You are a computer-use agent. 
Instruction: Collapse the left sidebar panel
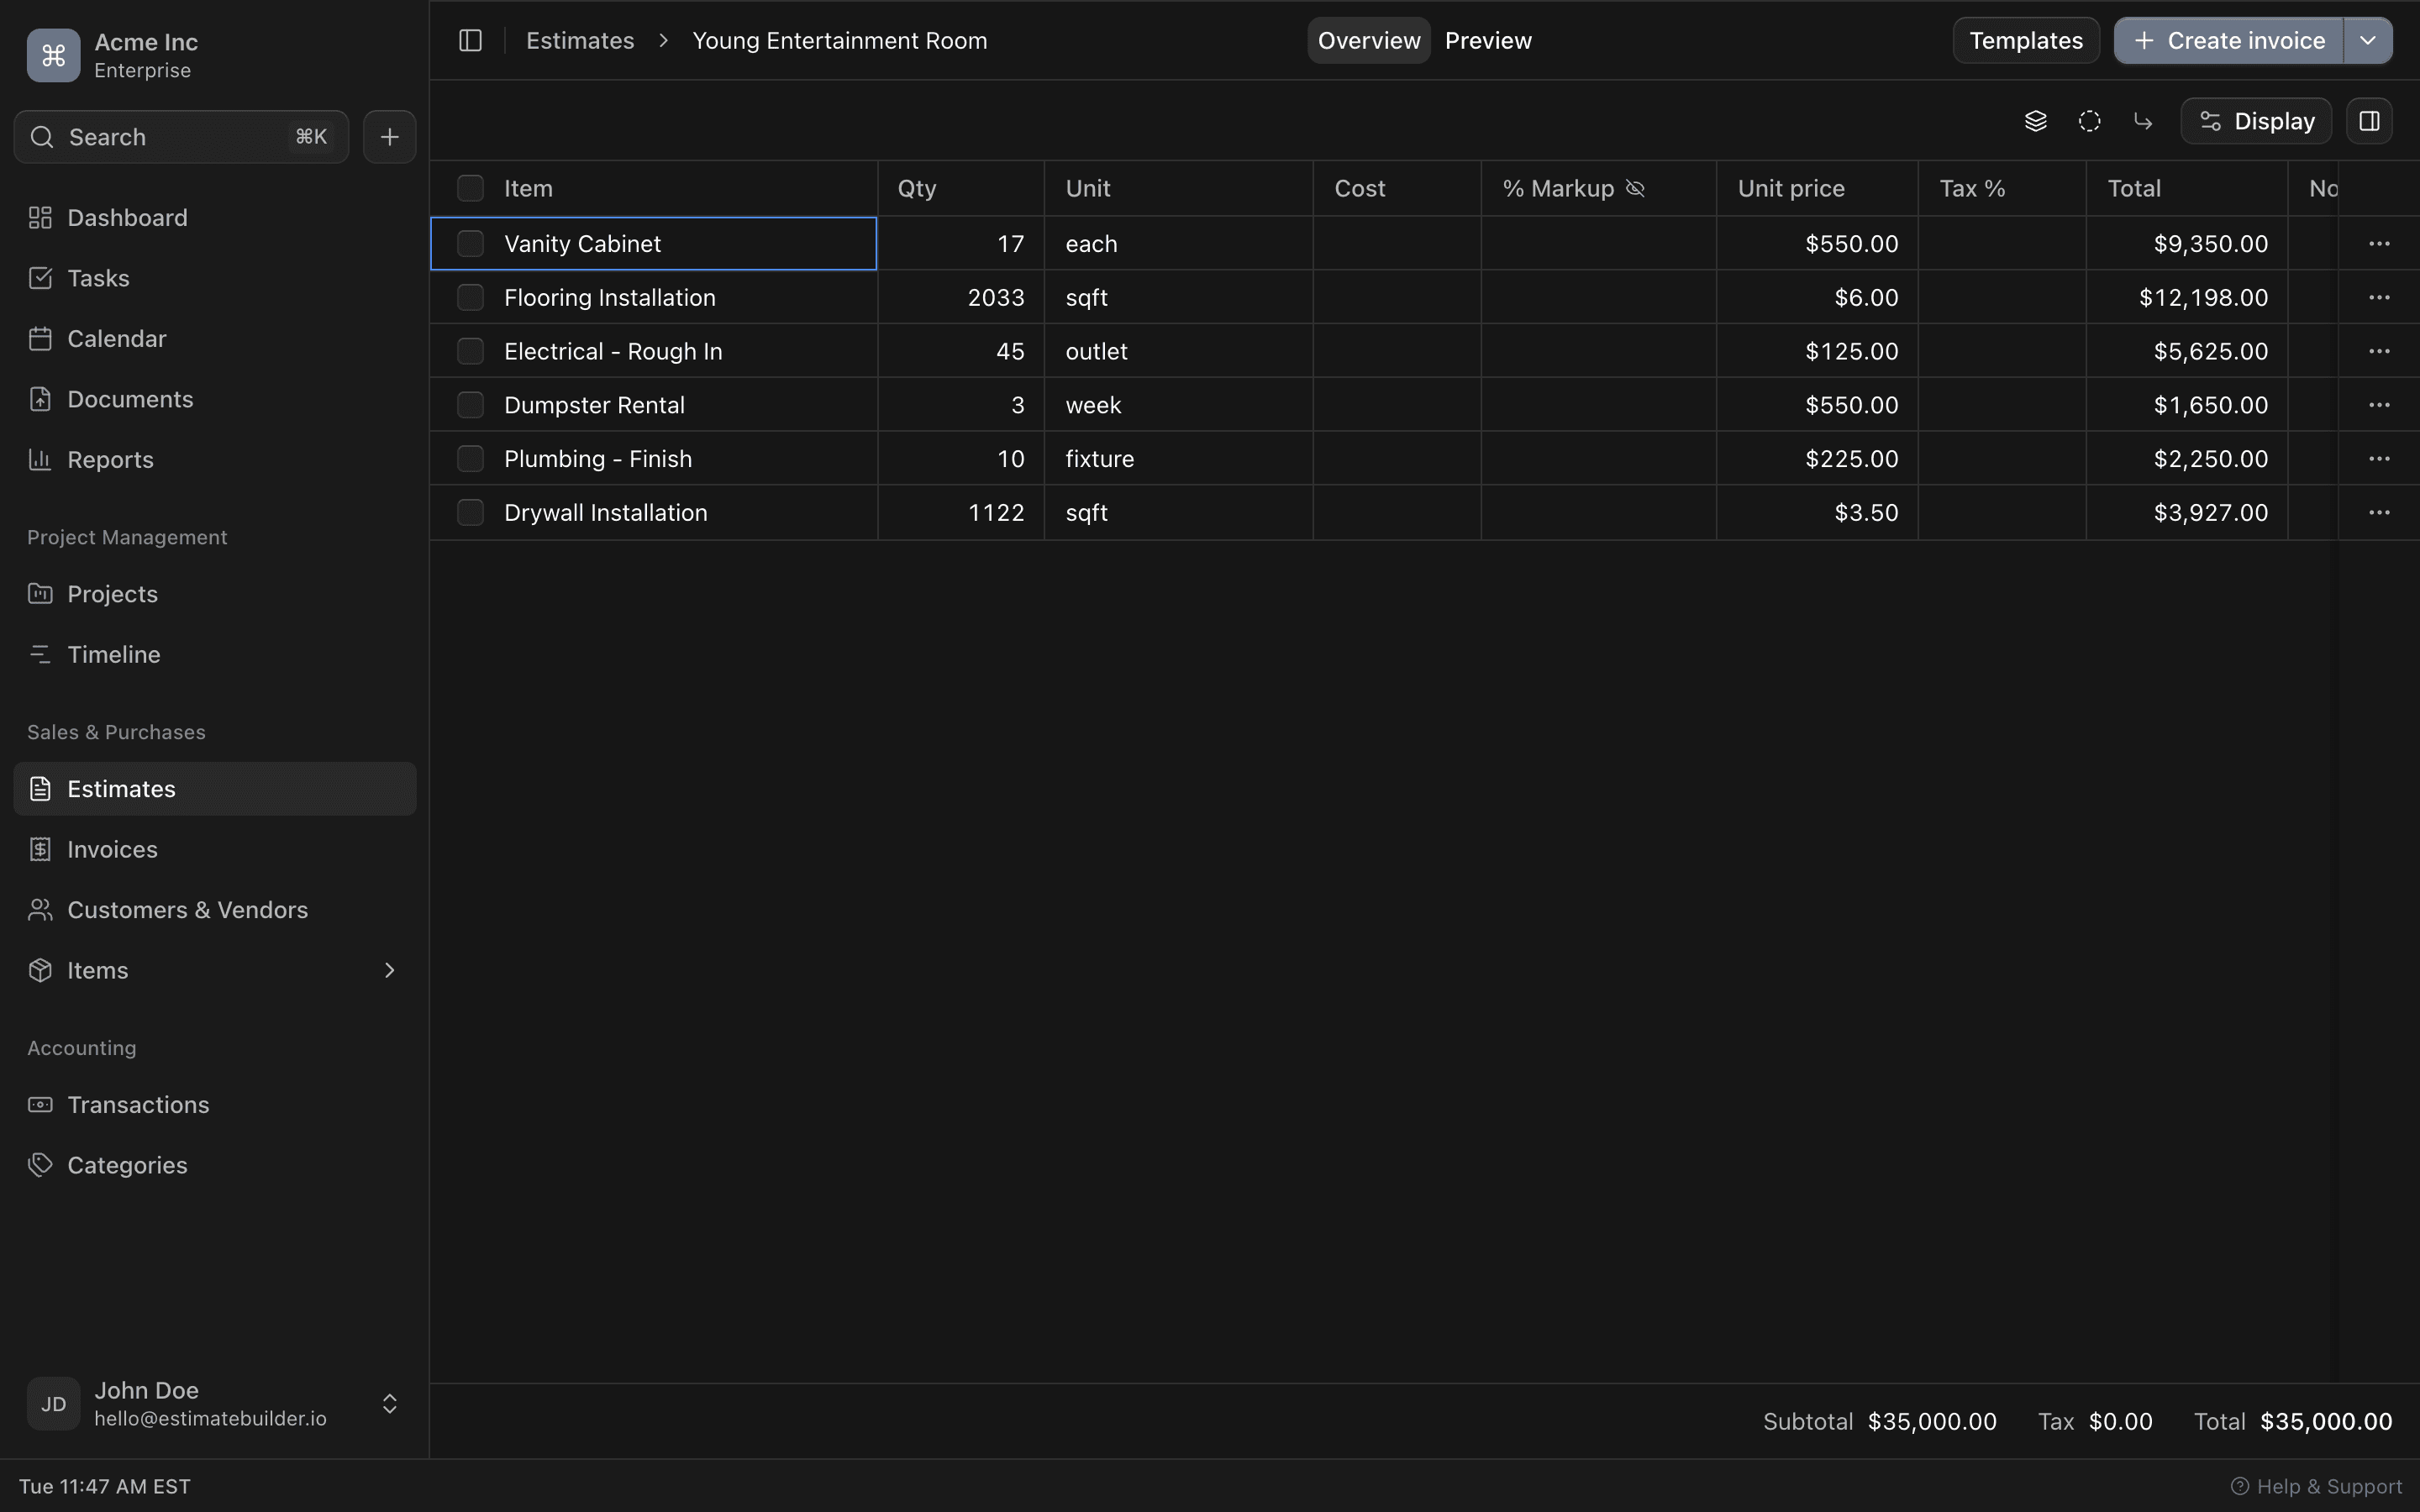coord(469,40)
